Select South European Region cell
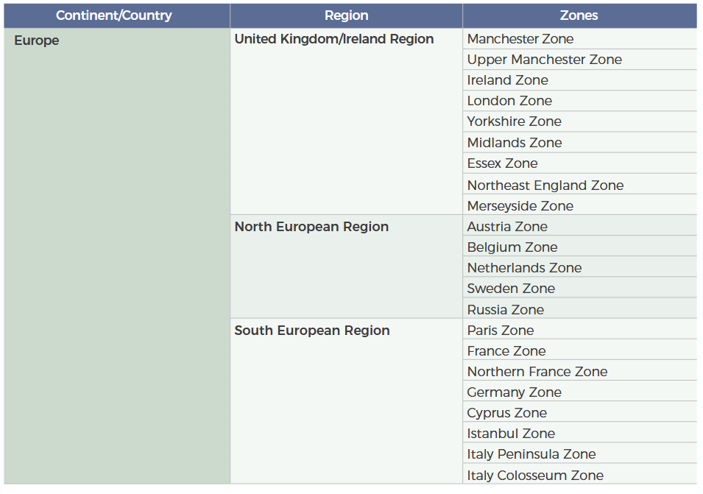The height and width of the screenshot is (494, 703). pos(312,331)
